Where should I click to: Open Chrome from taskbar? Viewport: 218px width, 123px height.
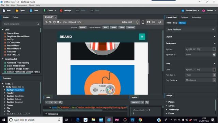coord(140,120)
